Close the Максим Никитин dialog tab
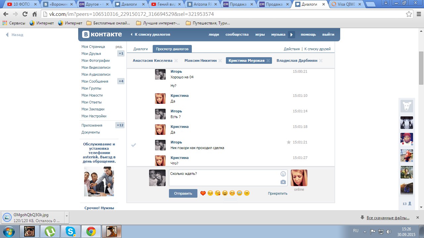424x238 pixels. click(x=220, y=60)
